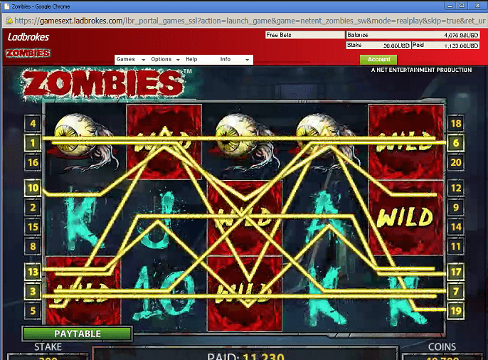Select payline indicator 13

(x=33, y=272)
